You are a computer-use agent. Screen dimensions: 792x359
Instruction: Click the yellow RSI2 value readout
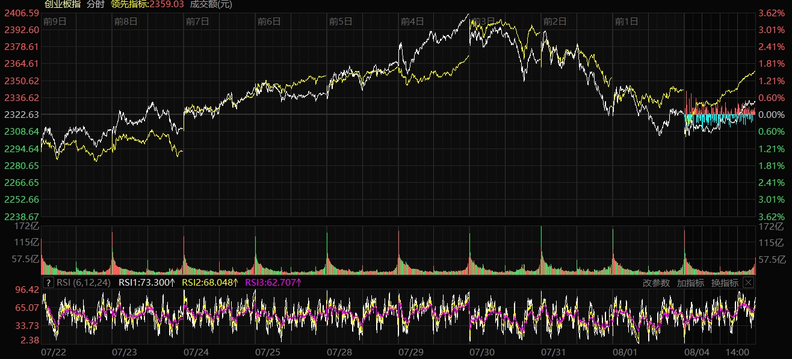[209, 283]
